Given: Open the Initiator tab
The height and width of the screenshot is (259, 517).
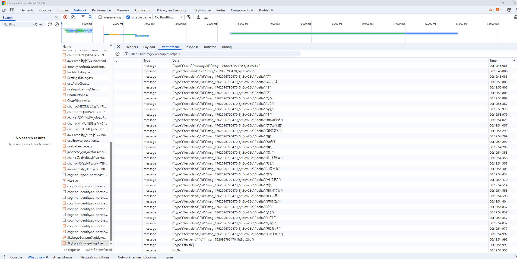Looking at the screenshot, I should click(210, 47).
